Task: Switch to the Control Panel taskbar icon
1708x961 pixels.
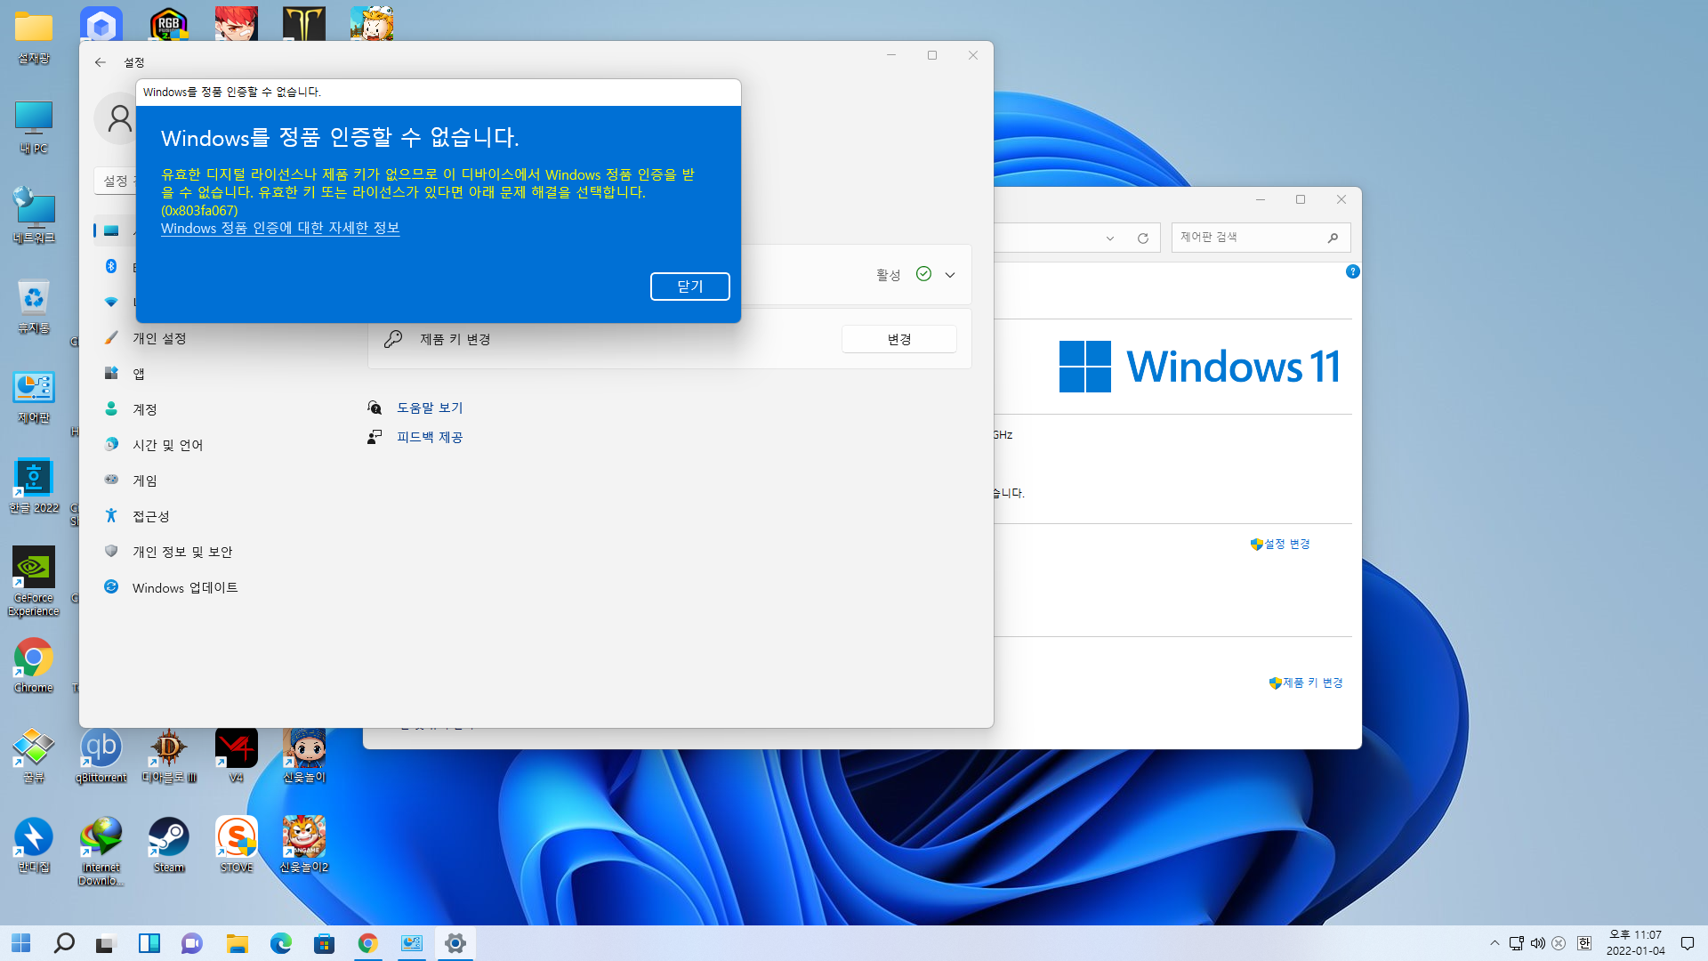Action: (x=412, y=943)
